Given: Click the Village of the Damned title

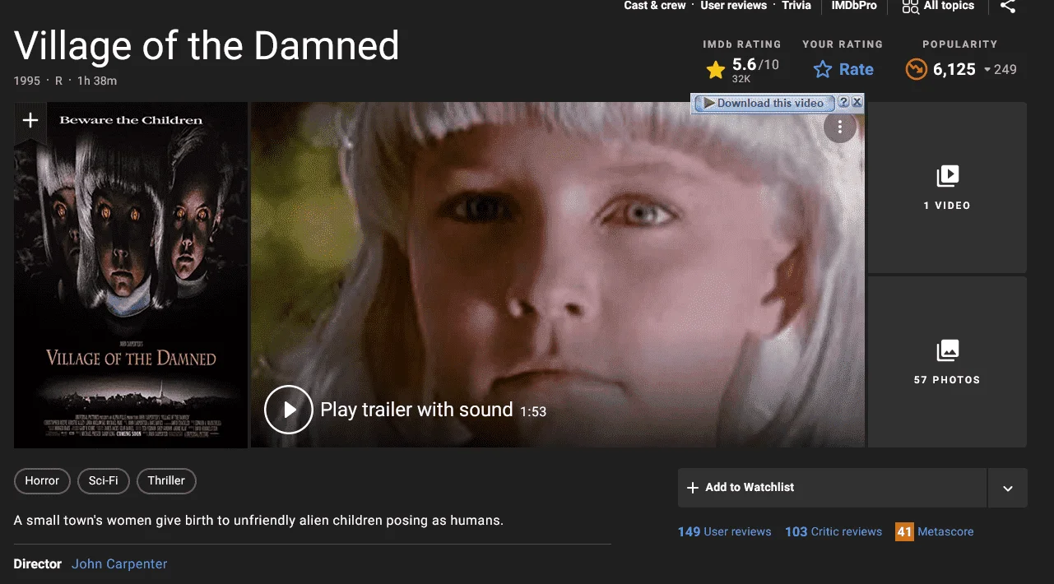Looking at the screenshot, I should 207,45.
